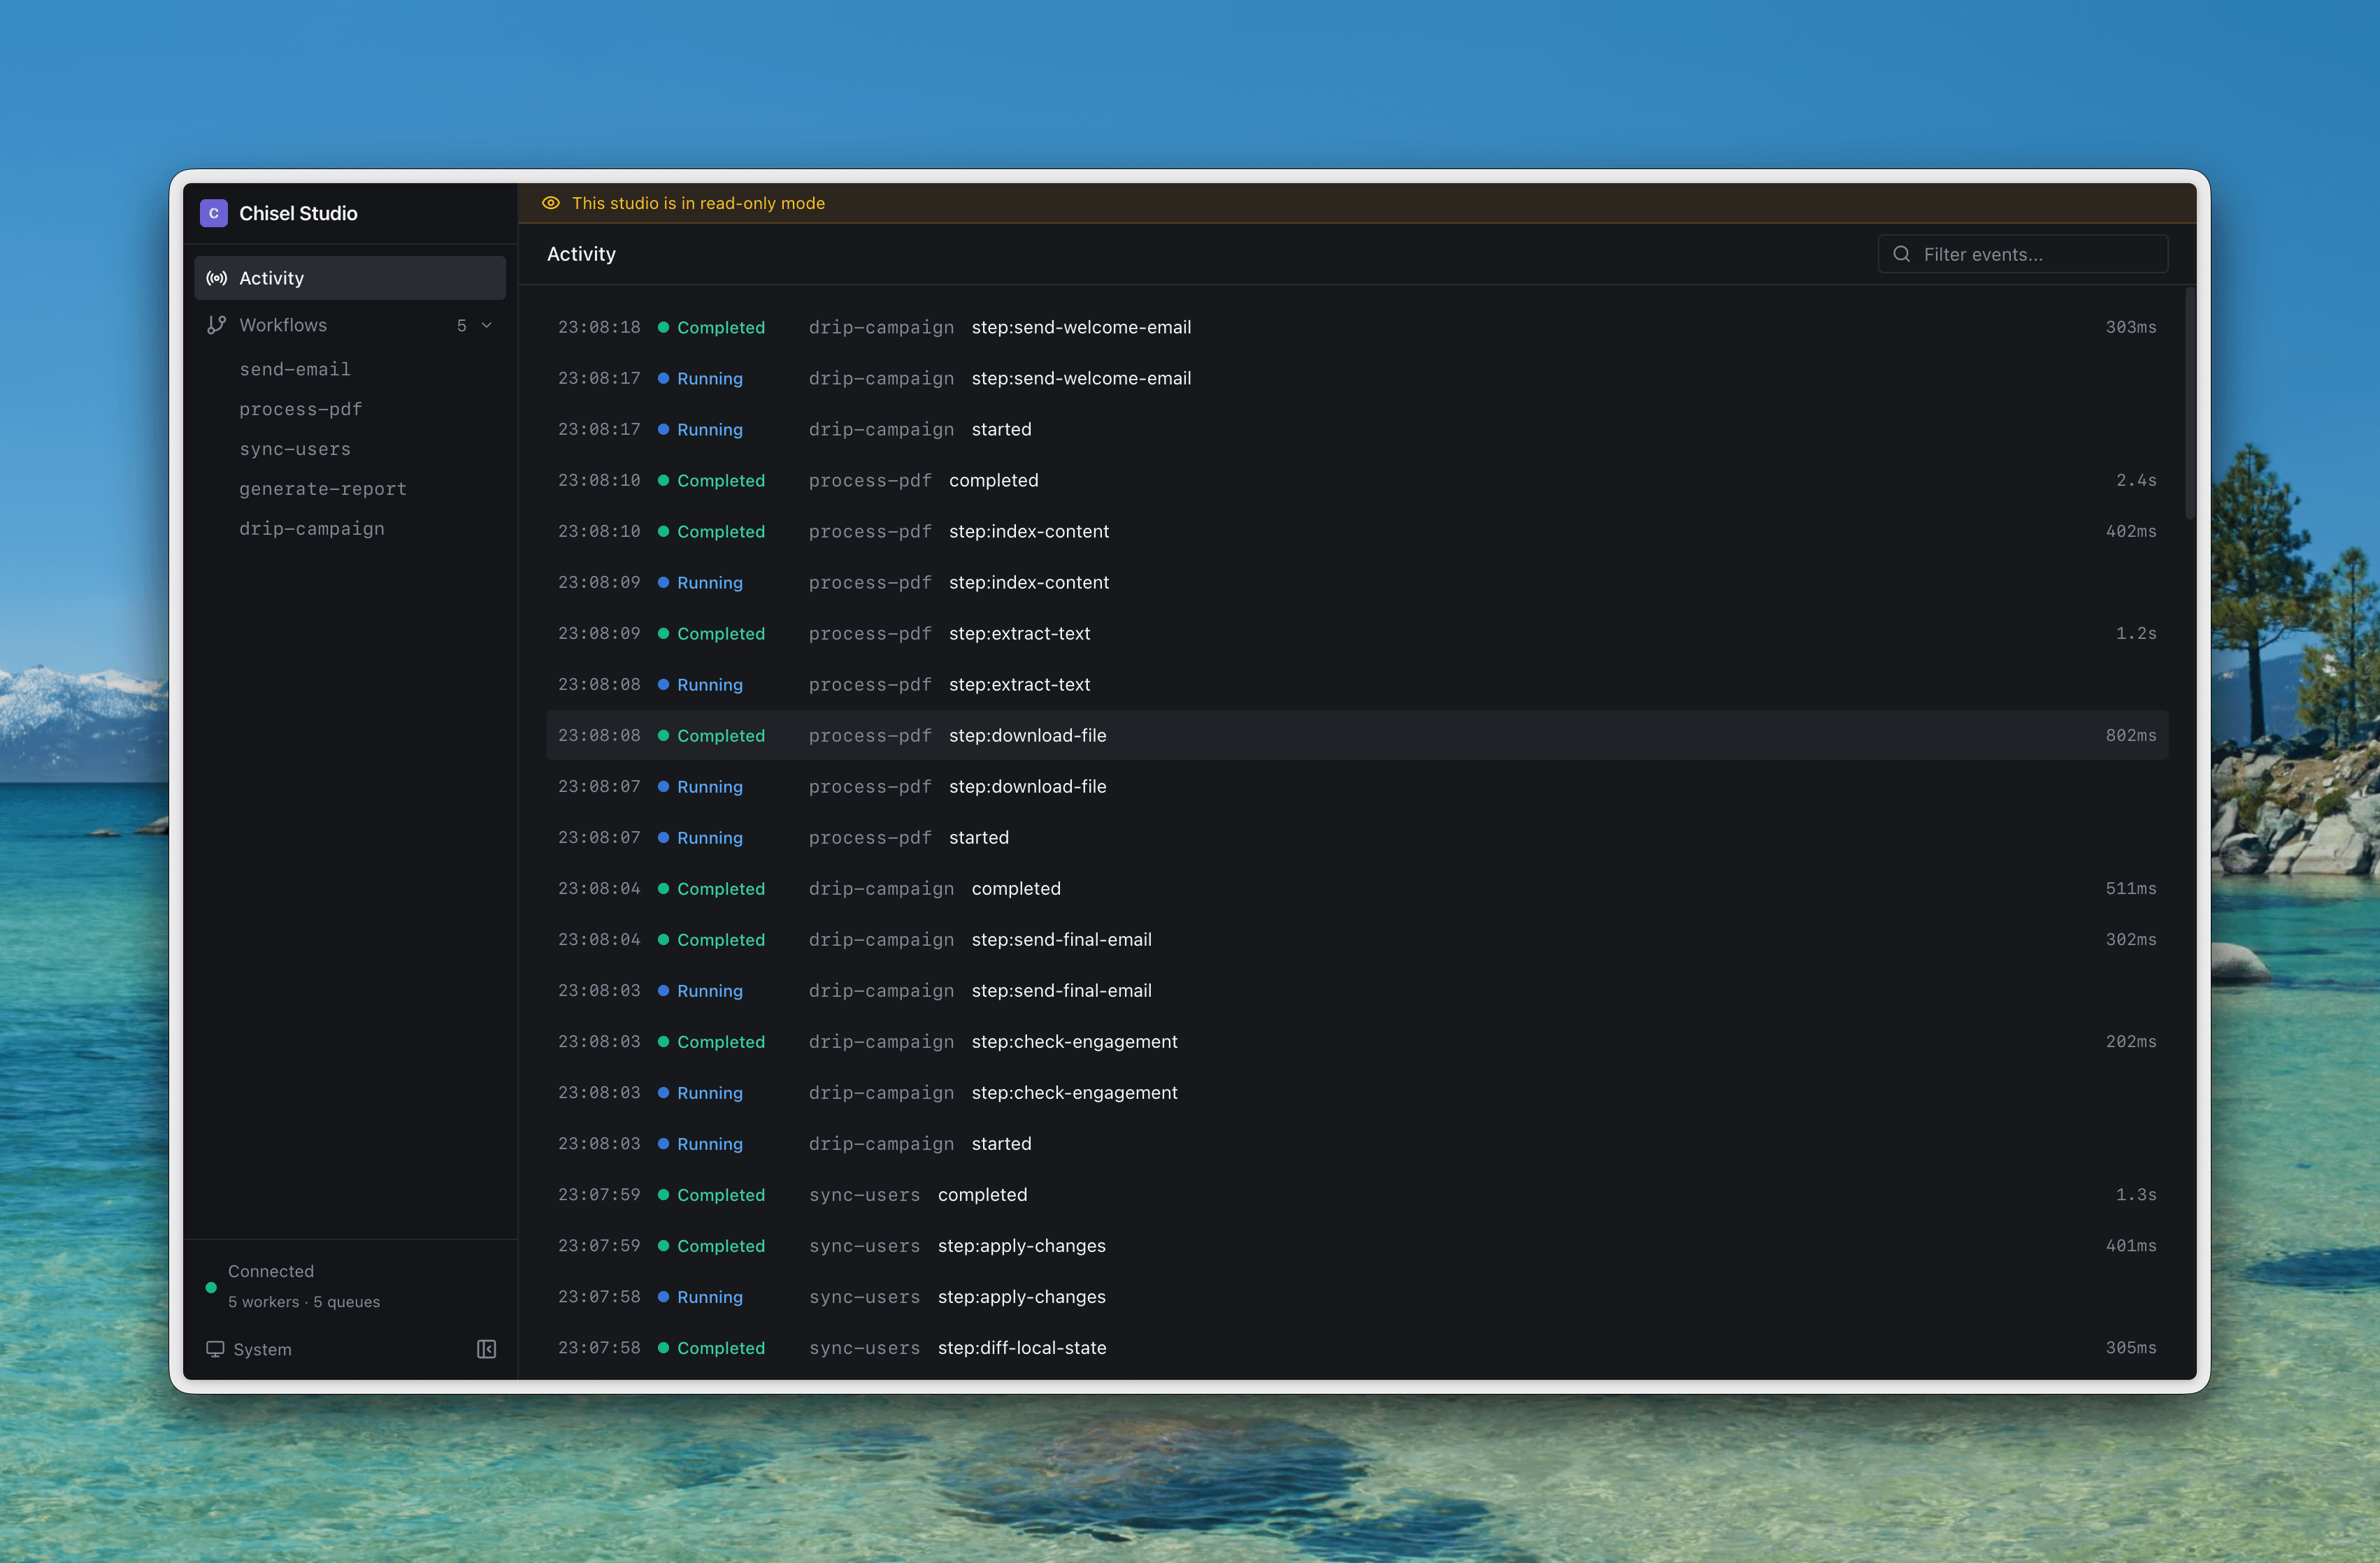Click the eye icon in read-only banner
2380x1563 pixels.
point(551,203)
